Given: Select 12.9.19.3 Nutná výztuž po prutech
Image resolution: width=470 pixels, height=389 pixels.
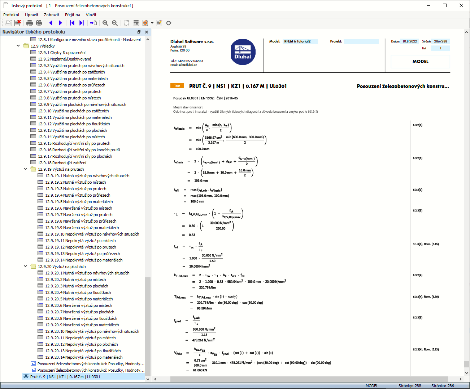Looking at the screenshot, I should [76, 189].
